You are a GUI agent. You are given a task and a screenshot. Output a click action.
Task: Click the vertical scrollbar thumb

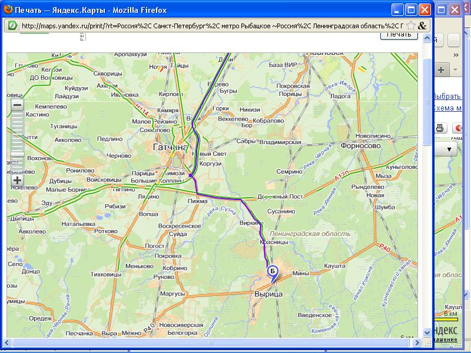pyautogui.click(x=427, y=102)
